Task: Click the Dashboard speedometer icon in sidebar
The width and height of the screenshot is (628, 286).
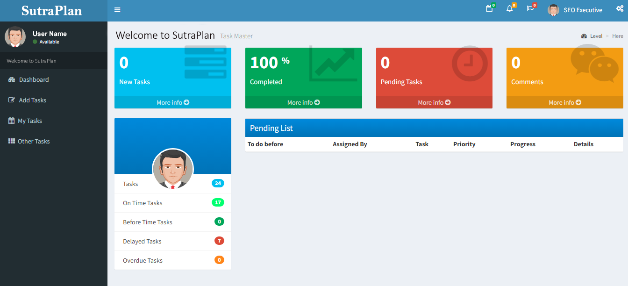Action: (12, 80)
